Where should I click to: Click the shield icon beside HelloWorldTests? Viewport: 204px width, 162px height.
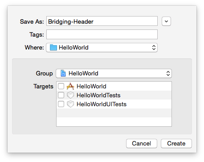click(70, 95)
